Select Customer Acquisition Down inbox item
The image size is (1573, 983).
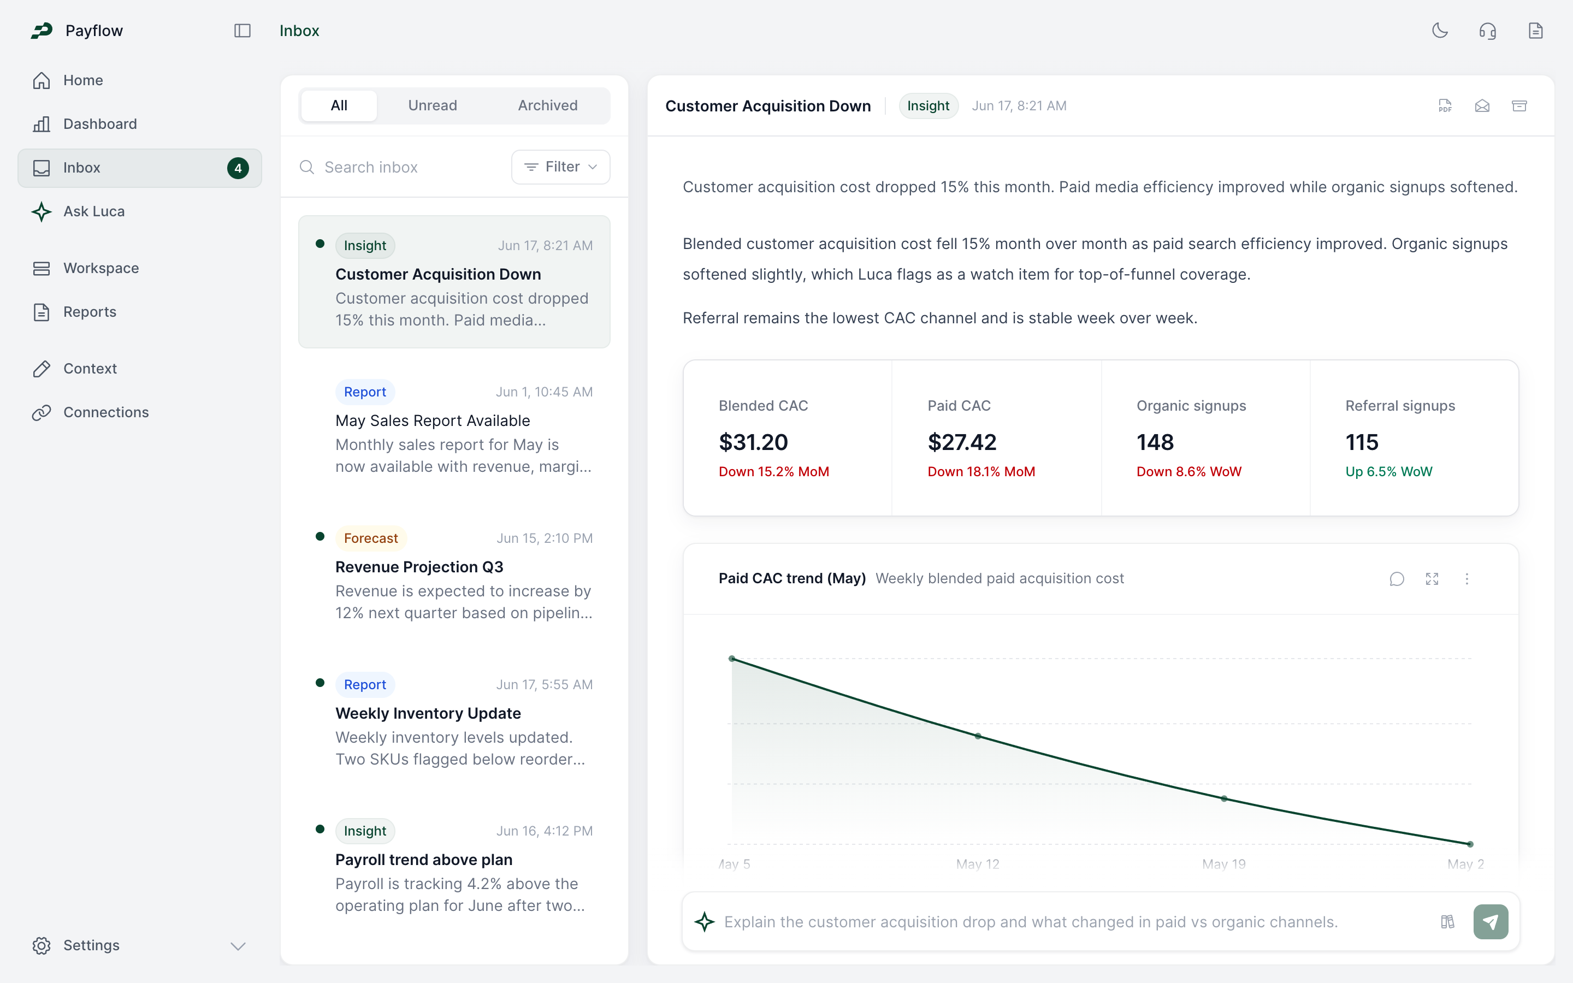coord(454,282)
